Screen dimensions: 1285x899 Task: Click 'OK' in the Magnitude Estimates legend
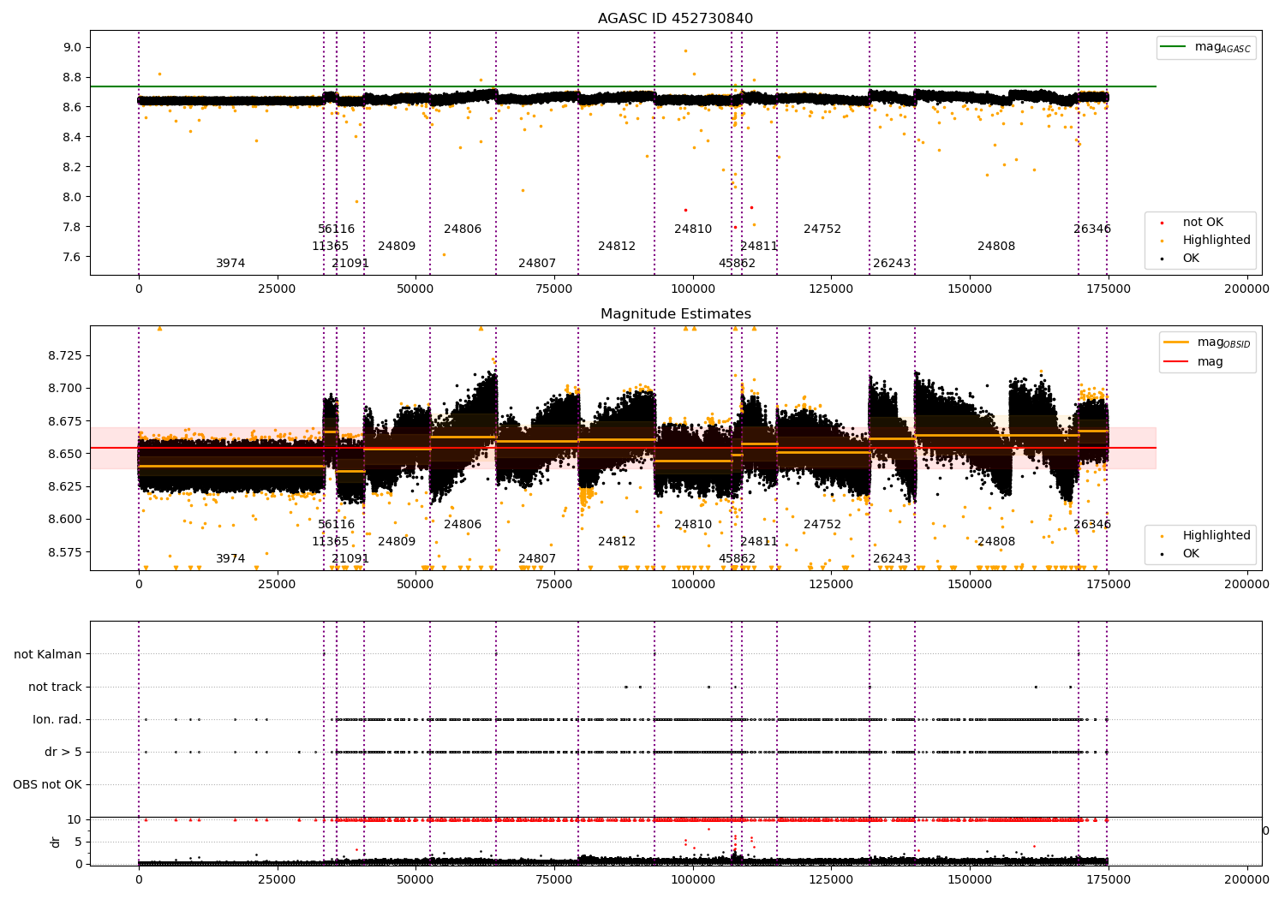pos(1191,554)
